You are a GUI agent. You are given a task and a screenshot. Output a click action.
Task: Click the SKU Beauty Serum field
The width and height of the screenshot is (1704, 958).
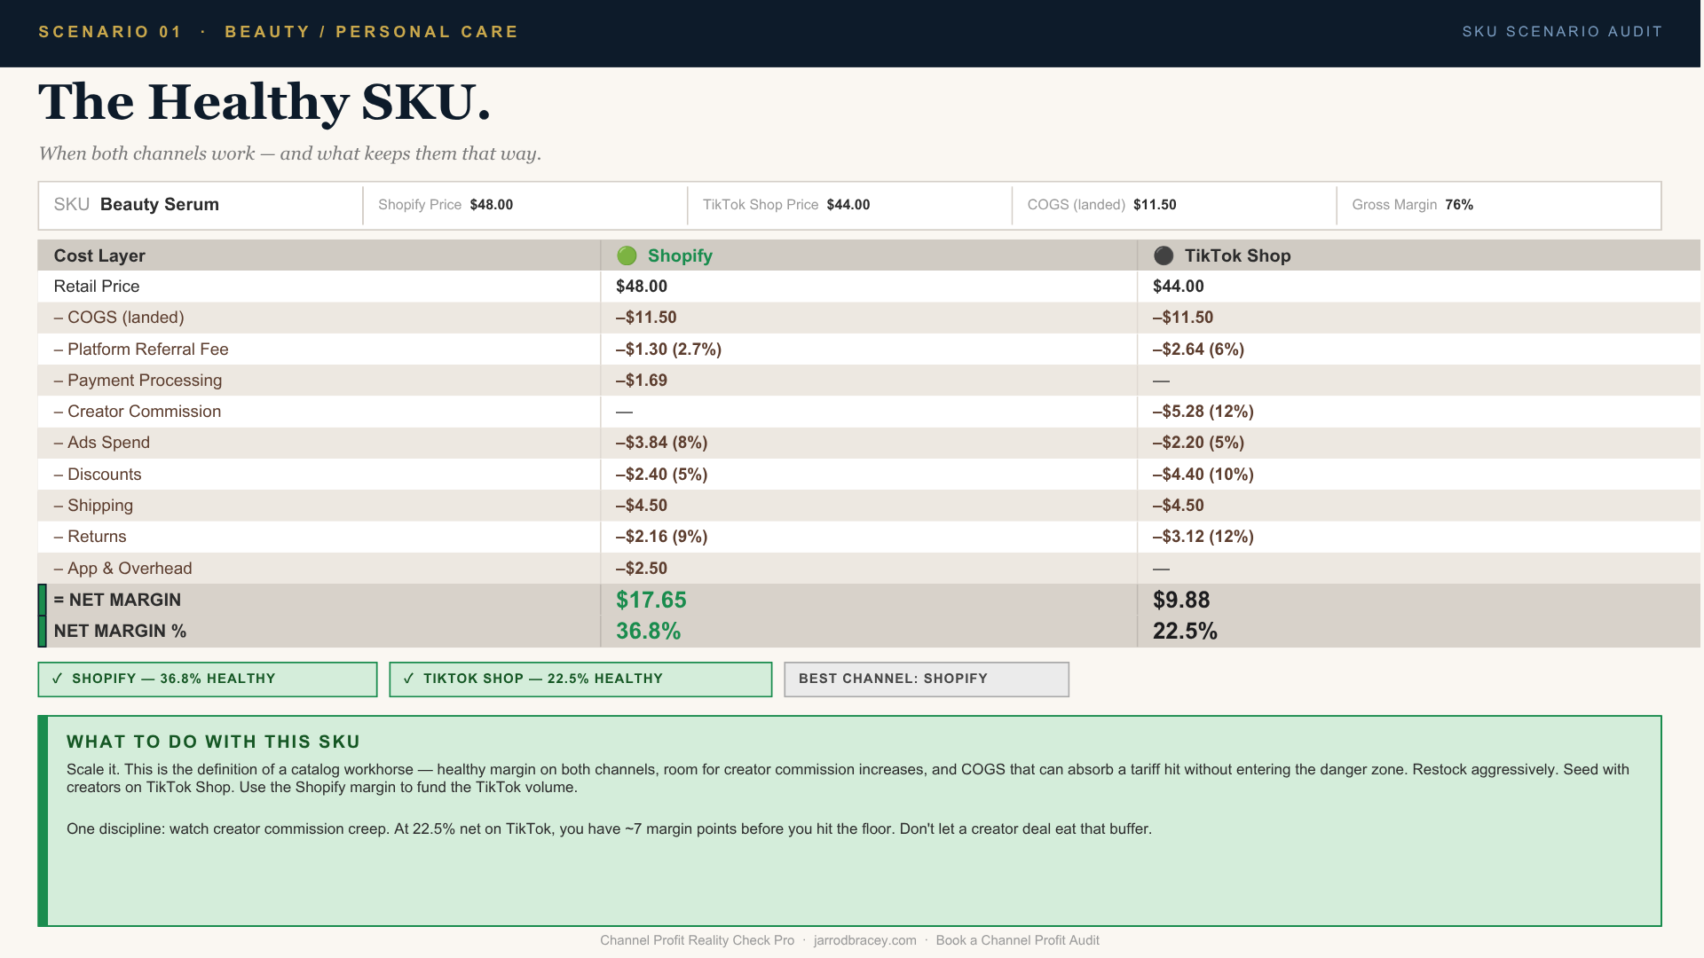pos(201,205)
